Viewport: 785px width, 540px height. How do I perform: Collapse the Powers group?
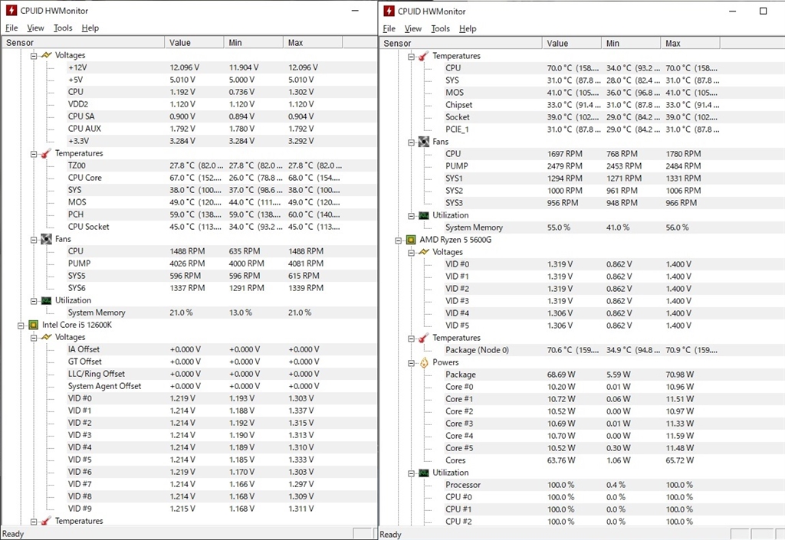[412, 363]
